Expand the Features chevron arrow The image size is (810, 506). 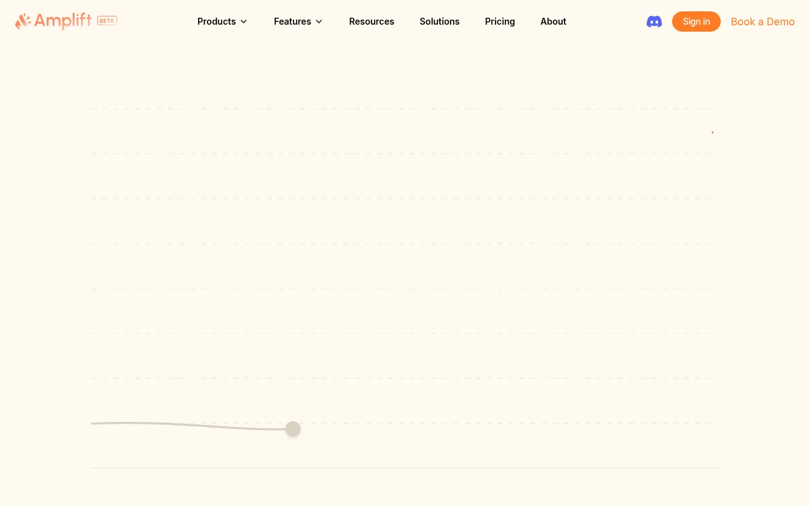point(319,22)
